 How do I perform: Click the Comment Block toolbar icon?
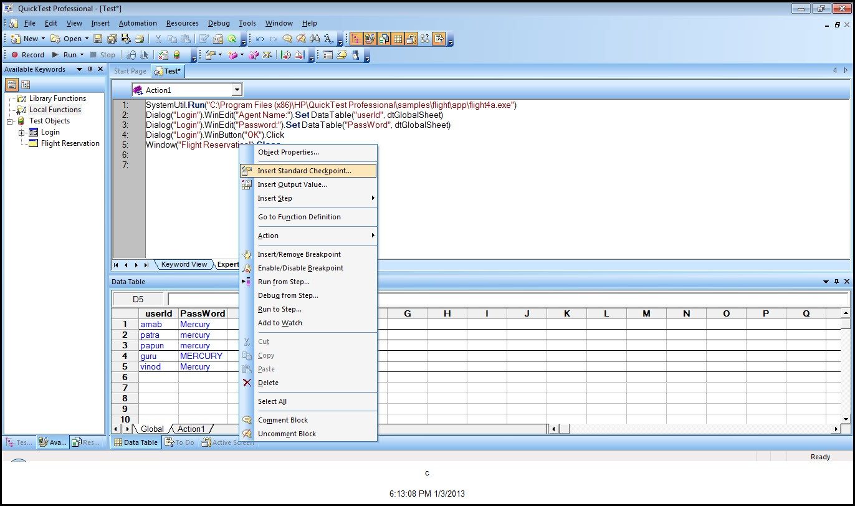(287, 39)
